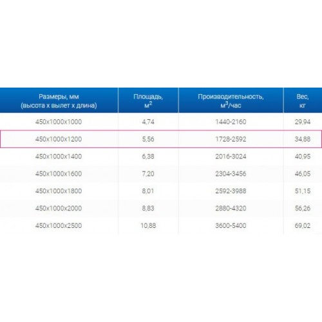Click the 4,74 area value

point(148,122)
